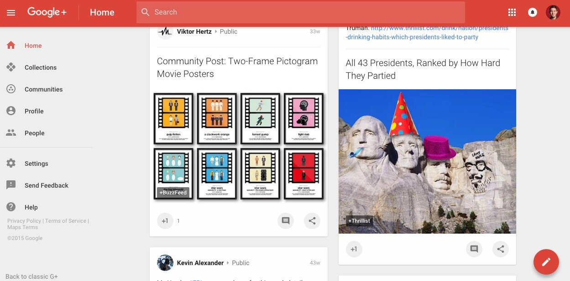Comment on the Pictogram Movie Posters post
This screenshot has height=281, width=570.
pyautogui.click(x=286, y=221)
